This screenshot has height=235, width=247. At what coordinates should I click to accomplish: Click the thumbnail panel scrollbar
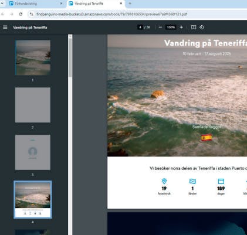coord(70,57)
